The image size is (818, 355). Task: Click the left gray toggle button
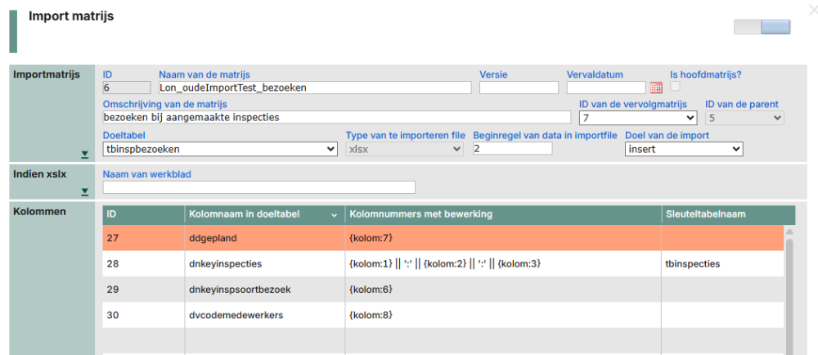click(748, 27)
